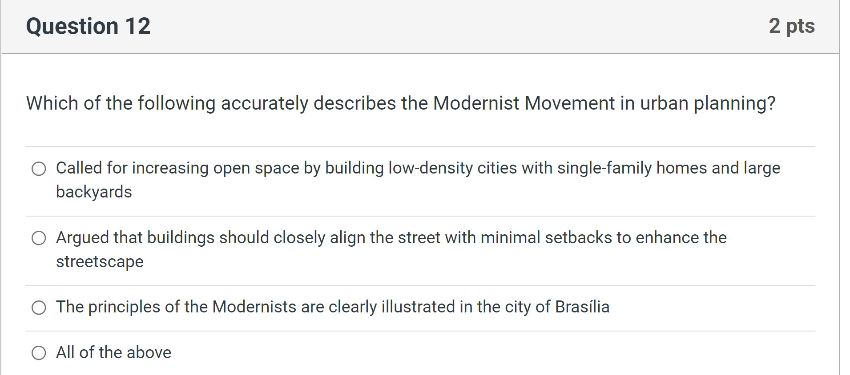The image size is (850, 375).
Task: Click the word 'streetscape' in the second option
Action: [99, 262]
